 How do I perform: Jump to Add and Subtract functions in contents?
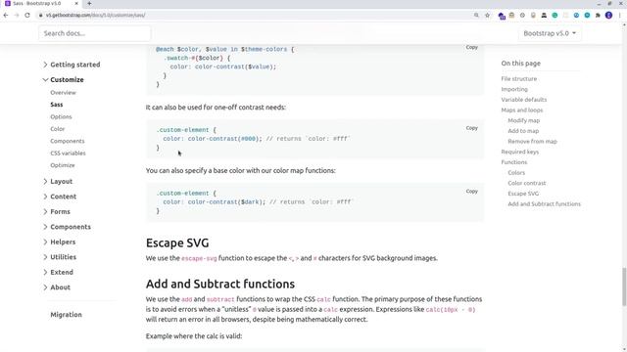(544, 203)
